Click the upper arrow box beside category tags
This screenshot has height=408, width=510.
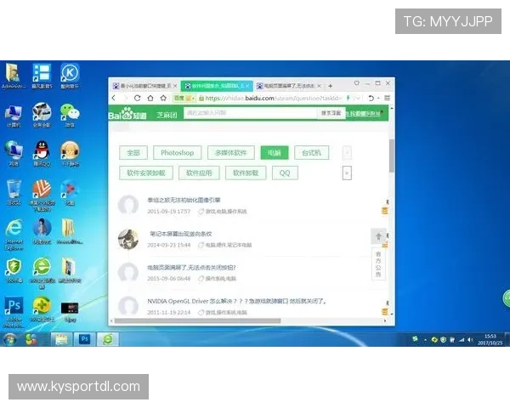click(347, 153)
